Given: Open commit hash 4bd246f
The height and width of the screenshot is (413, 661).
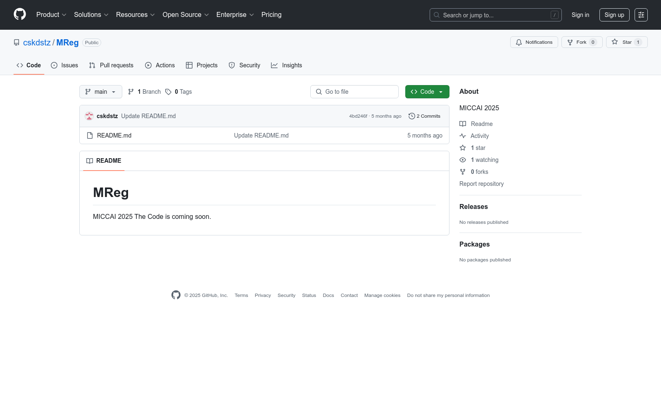Looking at the screenshot, I should pyautogui.click(x=358, y=116).
